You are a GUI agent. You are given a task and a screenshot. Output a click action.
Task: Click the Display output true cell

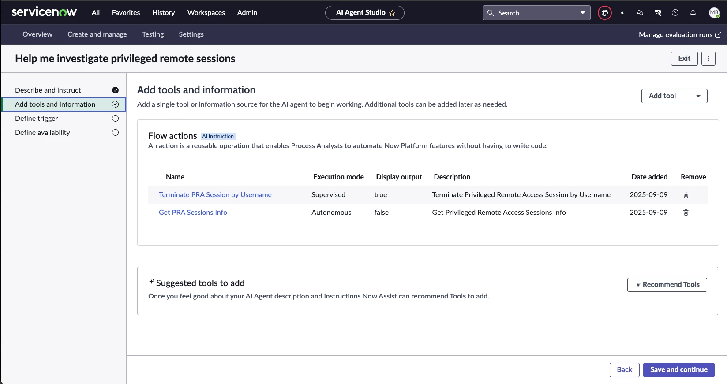[381, 195]
